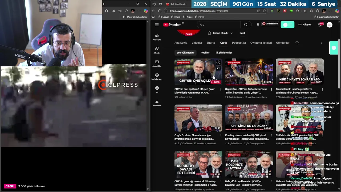The width and height of the screenshot is (341, 192).
Task: Open Video bookmarks folder
Action: pos(188,17)
